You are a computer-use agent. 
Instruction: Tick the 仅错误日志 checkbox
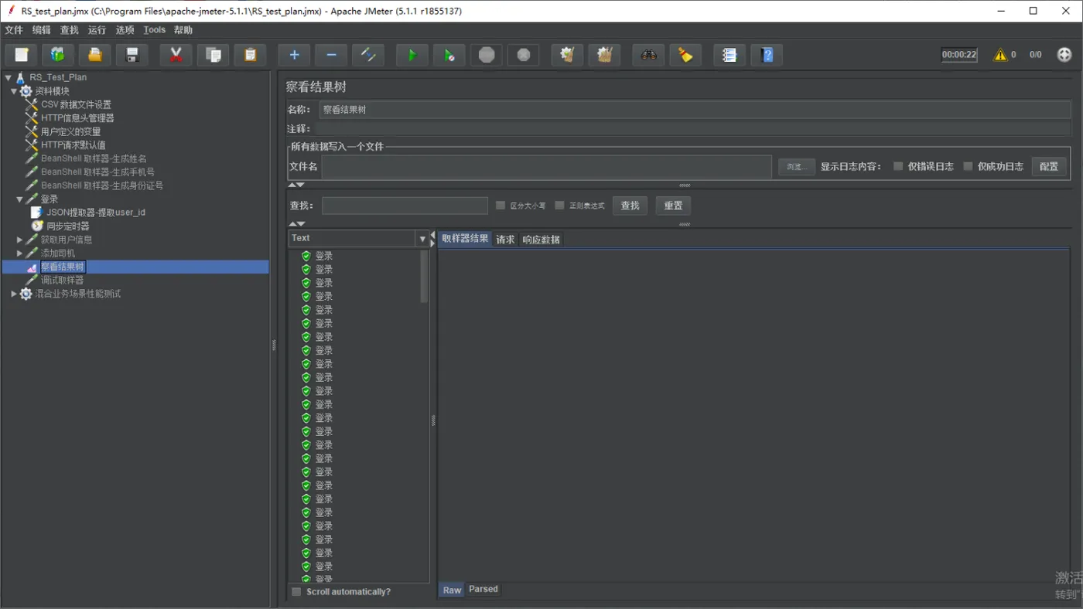898,166
